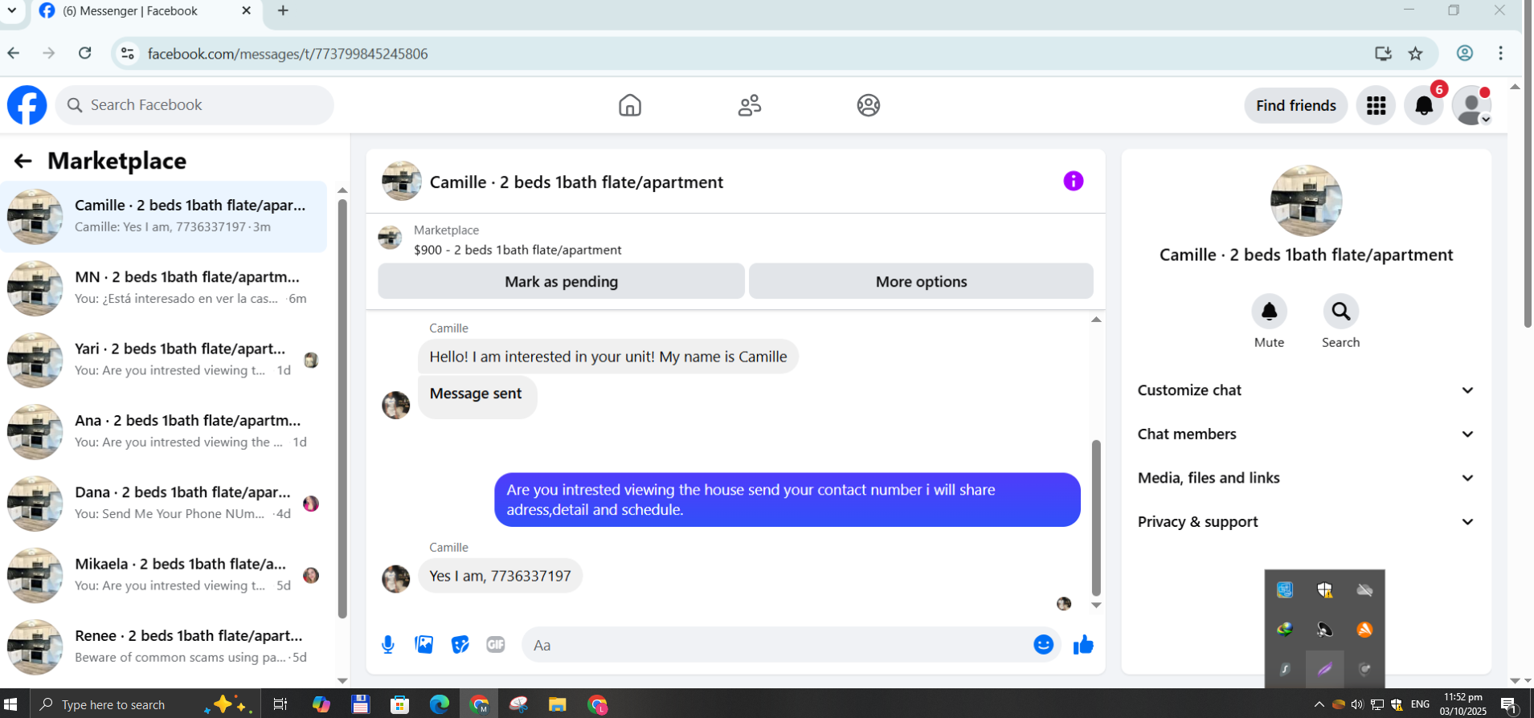1534x718 pixels.
Task: Choose a sticker
Action: 460,645
